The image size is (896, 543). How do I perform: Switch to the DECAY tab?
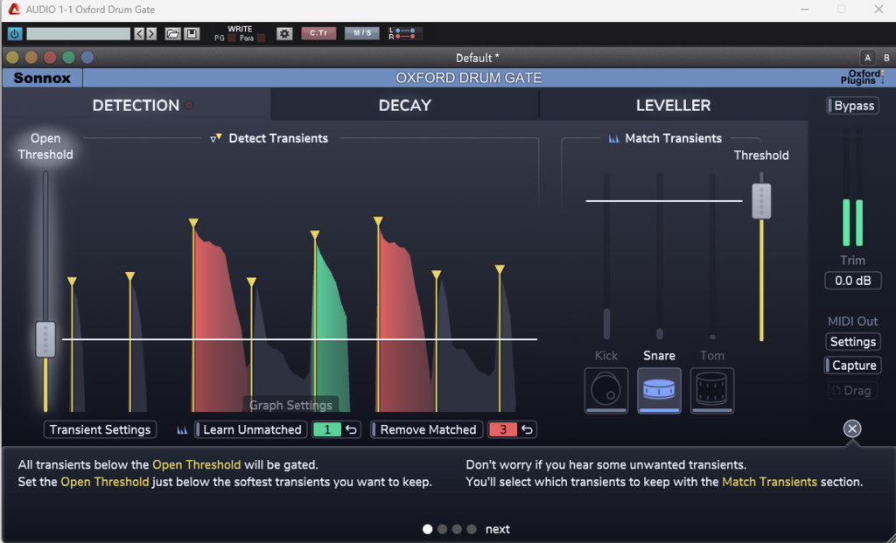point(404,106)
